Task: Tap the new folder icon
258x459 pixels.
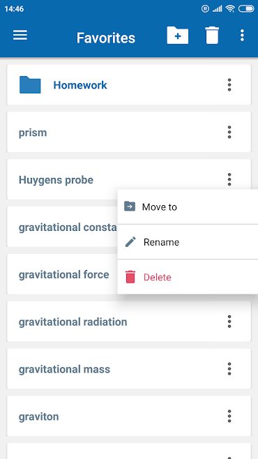Action: 178,36
